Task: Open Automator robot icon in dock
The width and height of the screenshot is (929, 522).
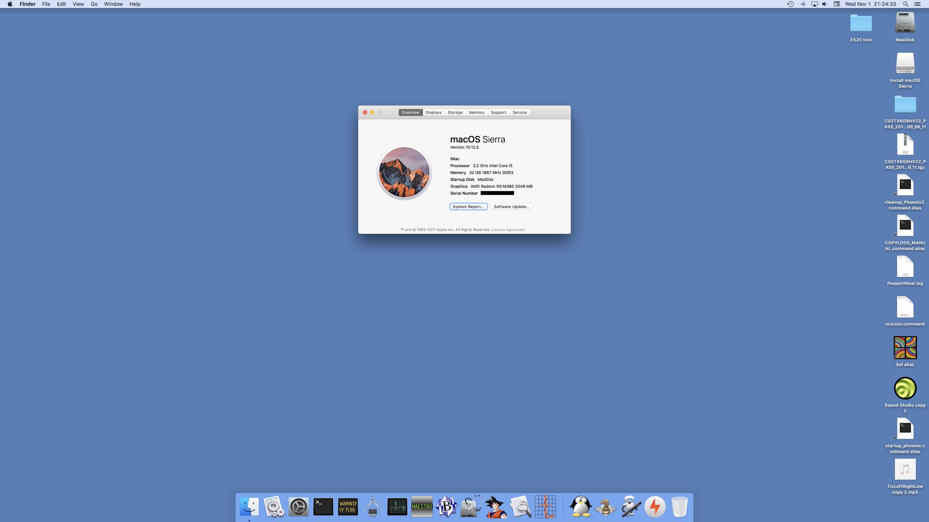Action: 630,506
